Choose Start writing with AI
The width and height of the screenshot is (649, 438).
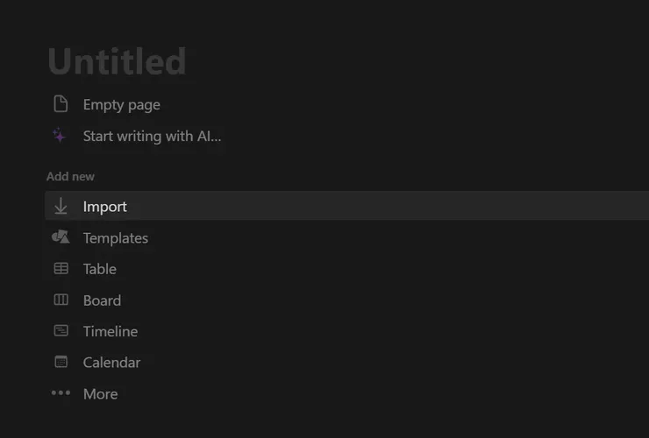coord(152,136)
